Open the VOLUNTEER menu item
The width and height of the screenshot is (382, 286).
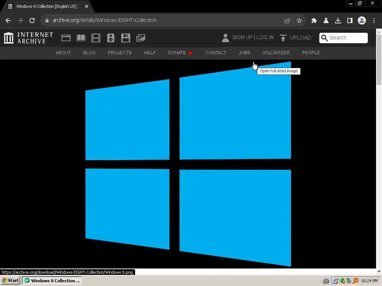pyautogui.click(x=276, y=53)
